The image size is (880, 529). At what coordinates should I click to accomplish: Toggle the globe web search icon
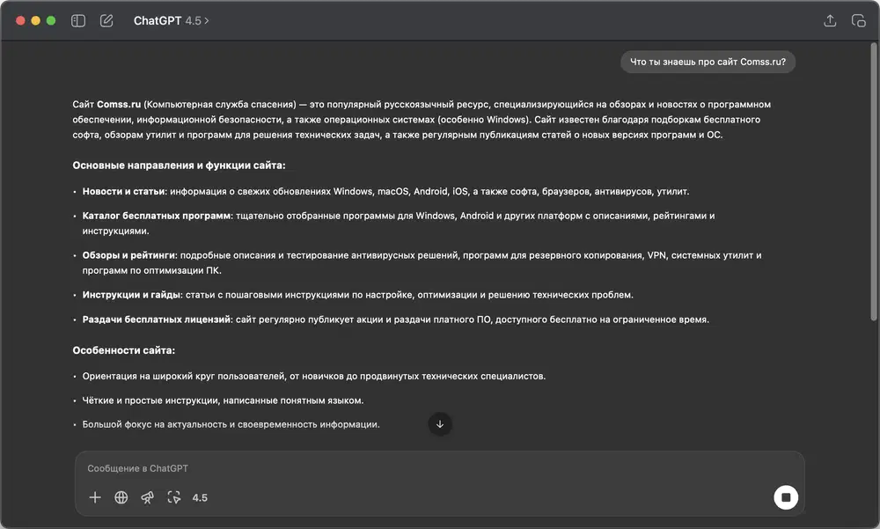tap(121, 497)
